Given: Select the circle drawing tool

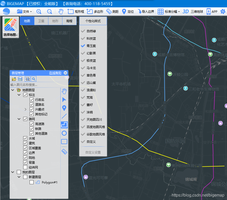Looking at the screenshot, I should click(64, 133).
